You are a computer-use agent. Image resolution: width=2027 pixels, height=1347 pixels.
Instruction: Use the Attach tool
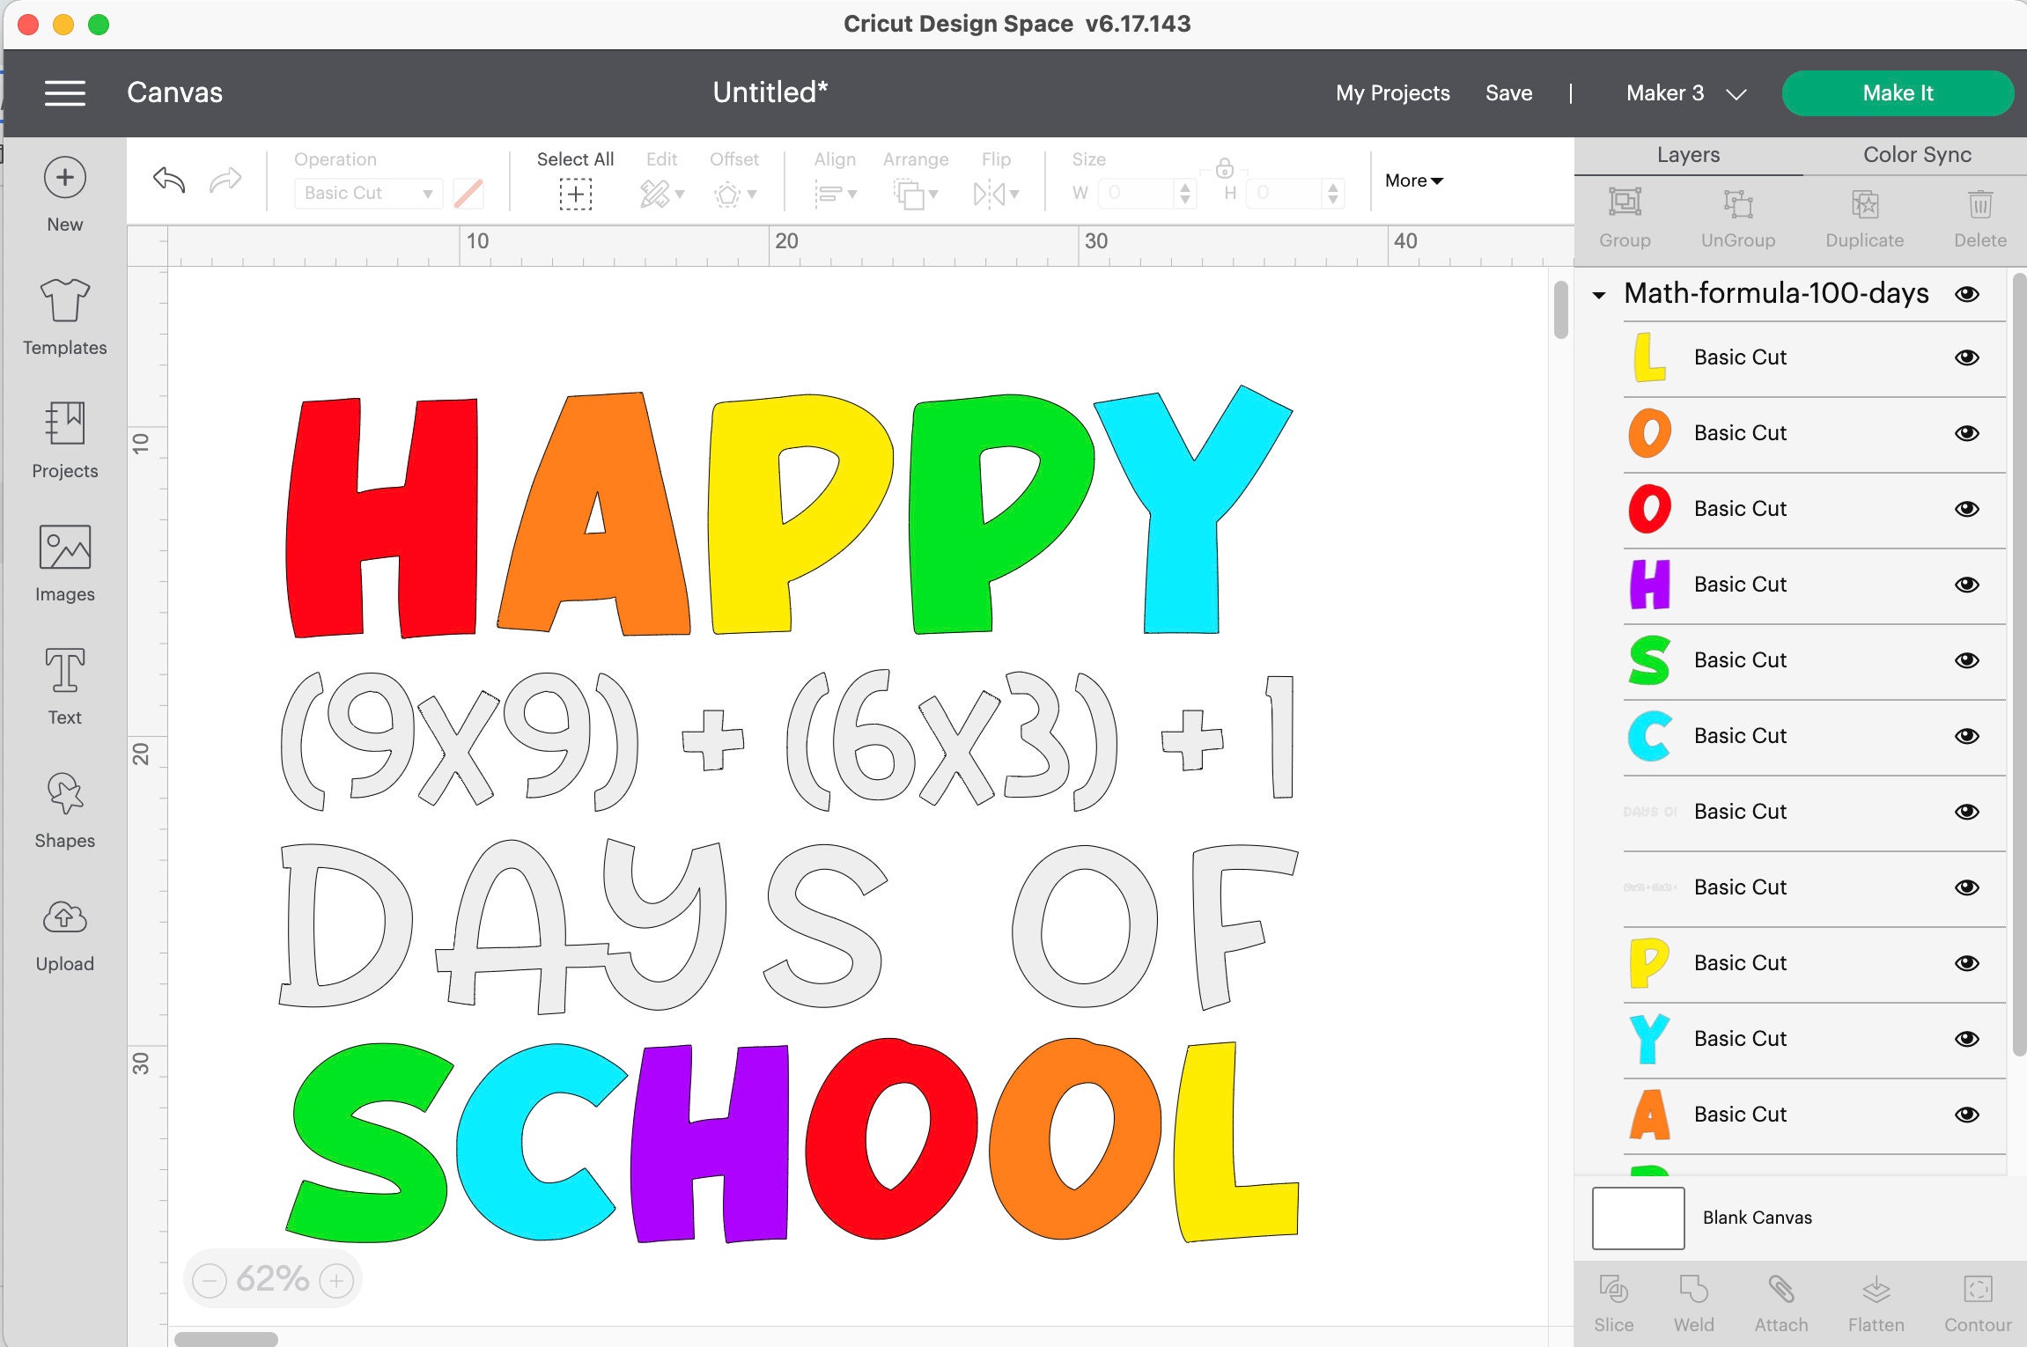pos(1780,1301)
